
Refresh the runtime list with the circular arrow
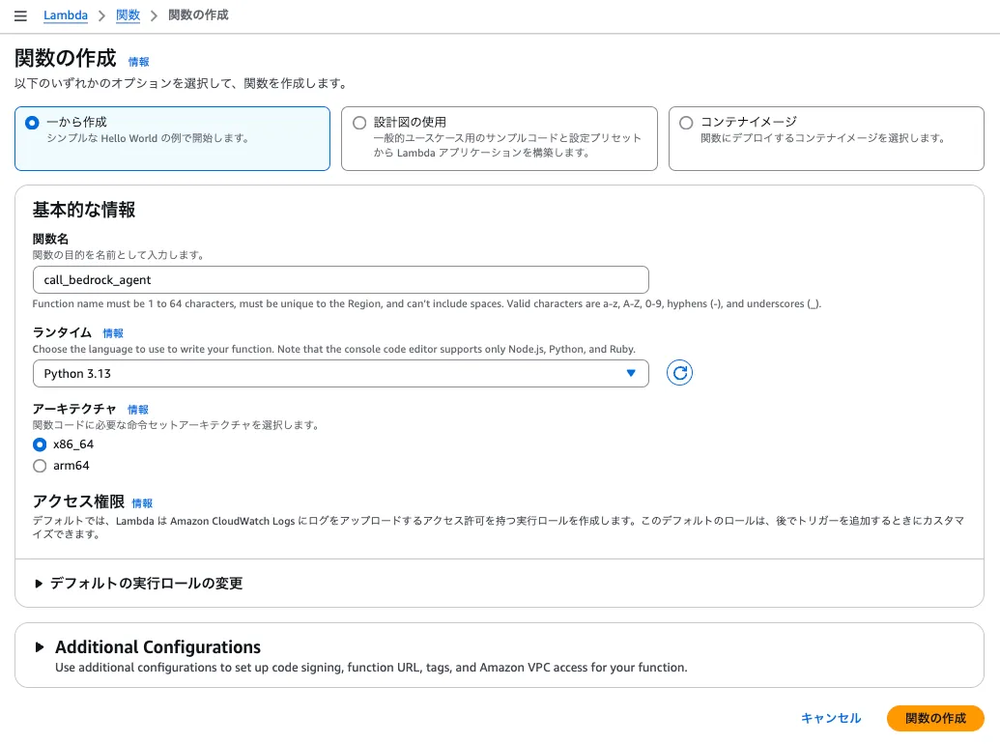point(679,373)
